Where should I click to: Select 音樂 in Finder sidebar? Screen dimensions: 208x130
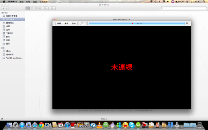pos(12,40)
